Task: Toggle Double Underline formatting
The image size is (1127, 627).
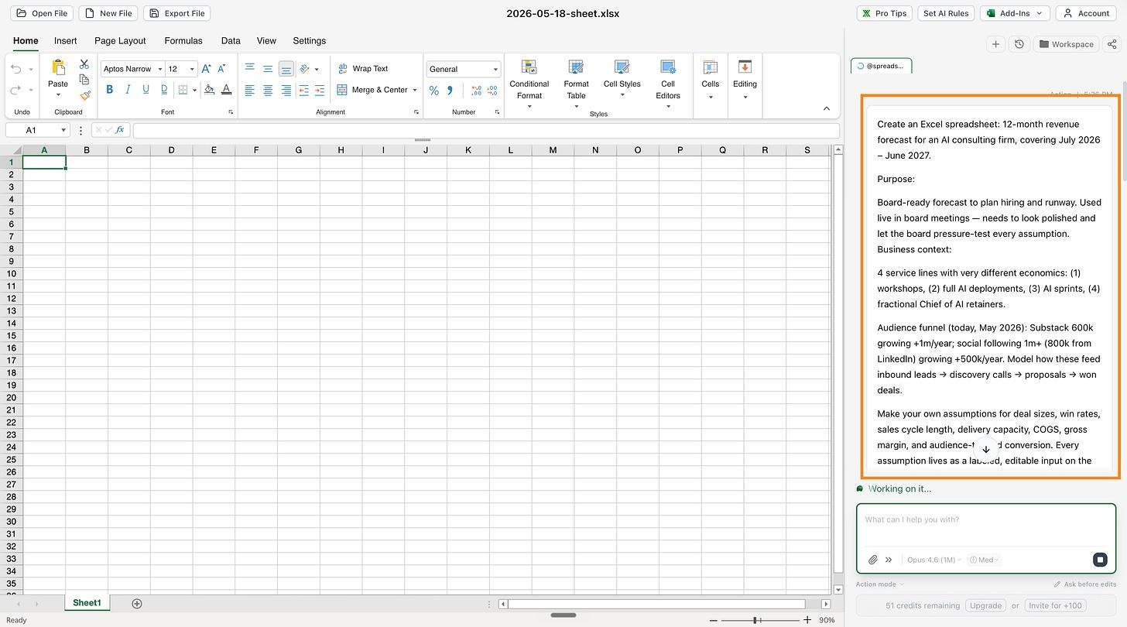Action: tap(164, 90)
